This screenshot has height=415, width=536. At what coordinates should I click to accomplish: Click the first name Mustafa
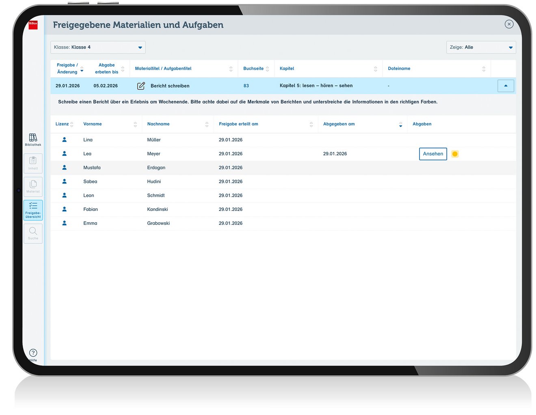coord(92,168)
